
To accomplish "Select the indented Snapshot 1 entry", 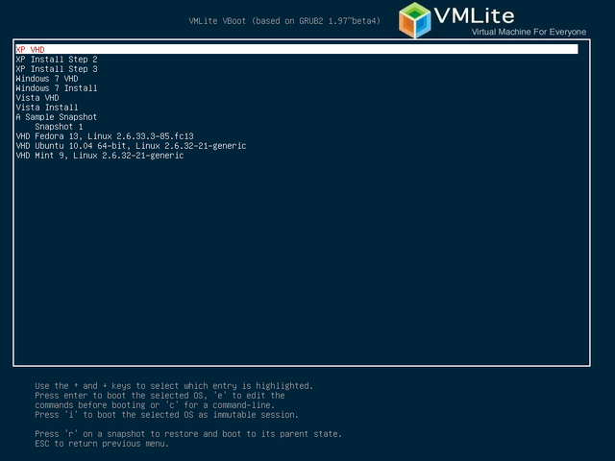I will tap(59, 127).
